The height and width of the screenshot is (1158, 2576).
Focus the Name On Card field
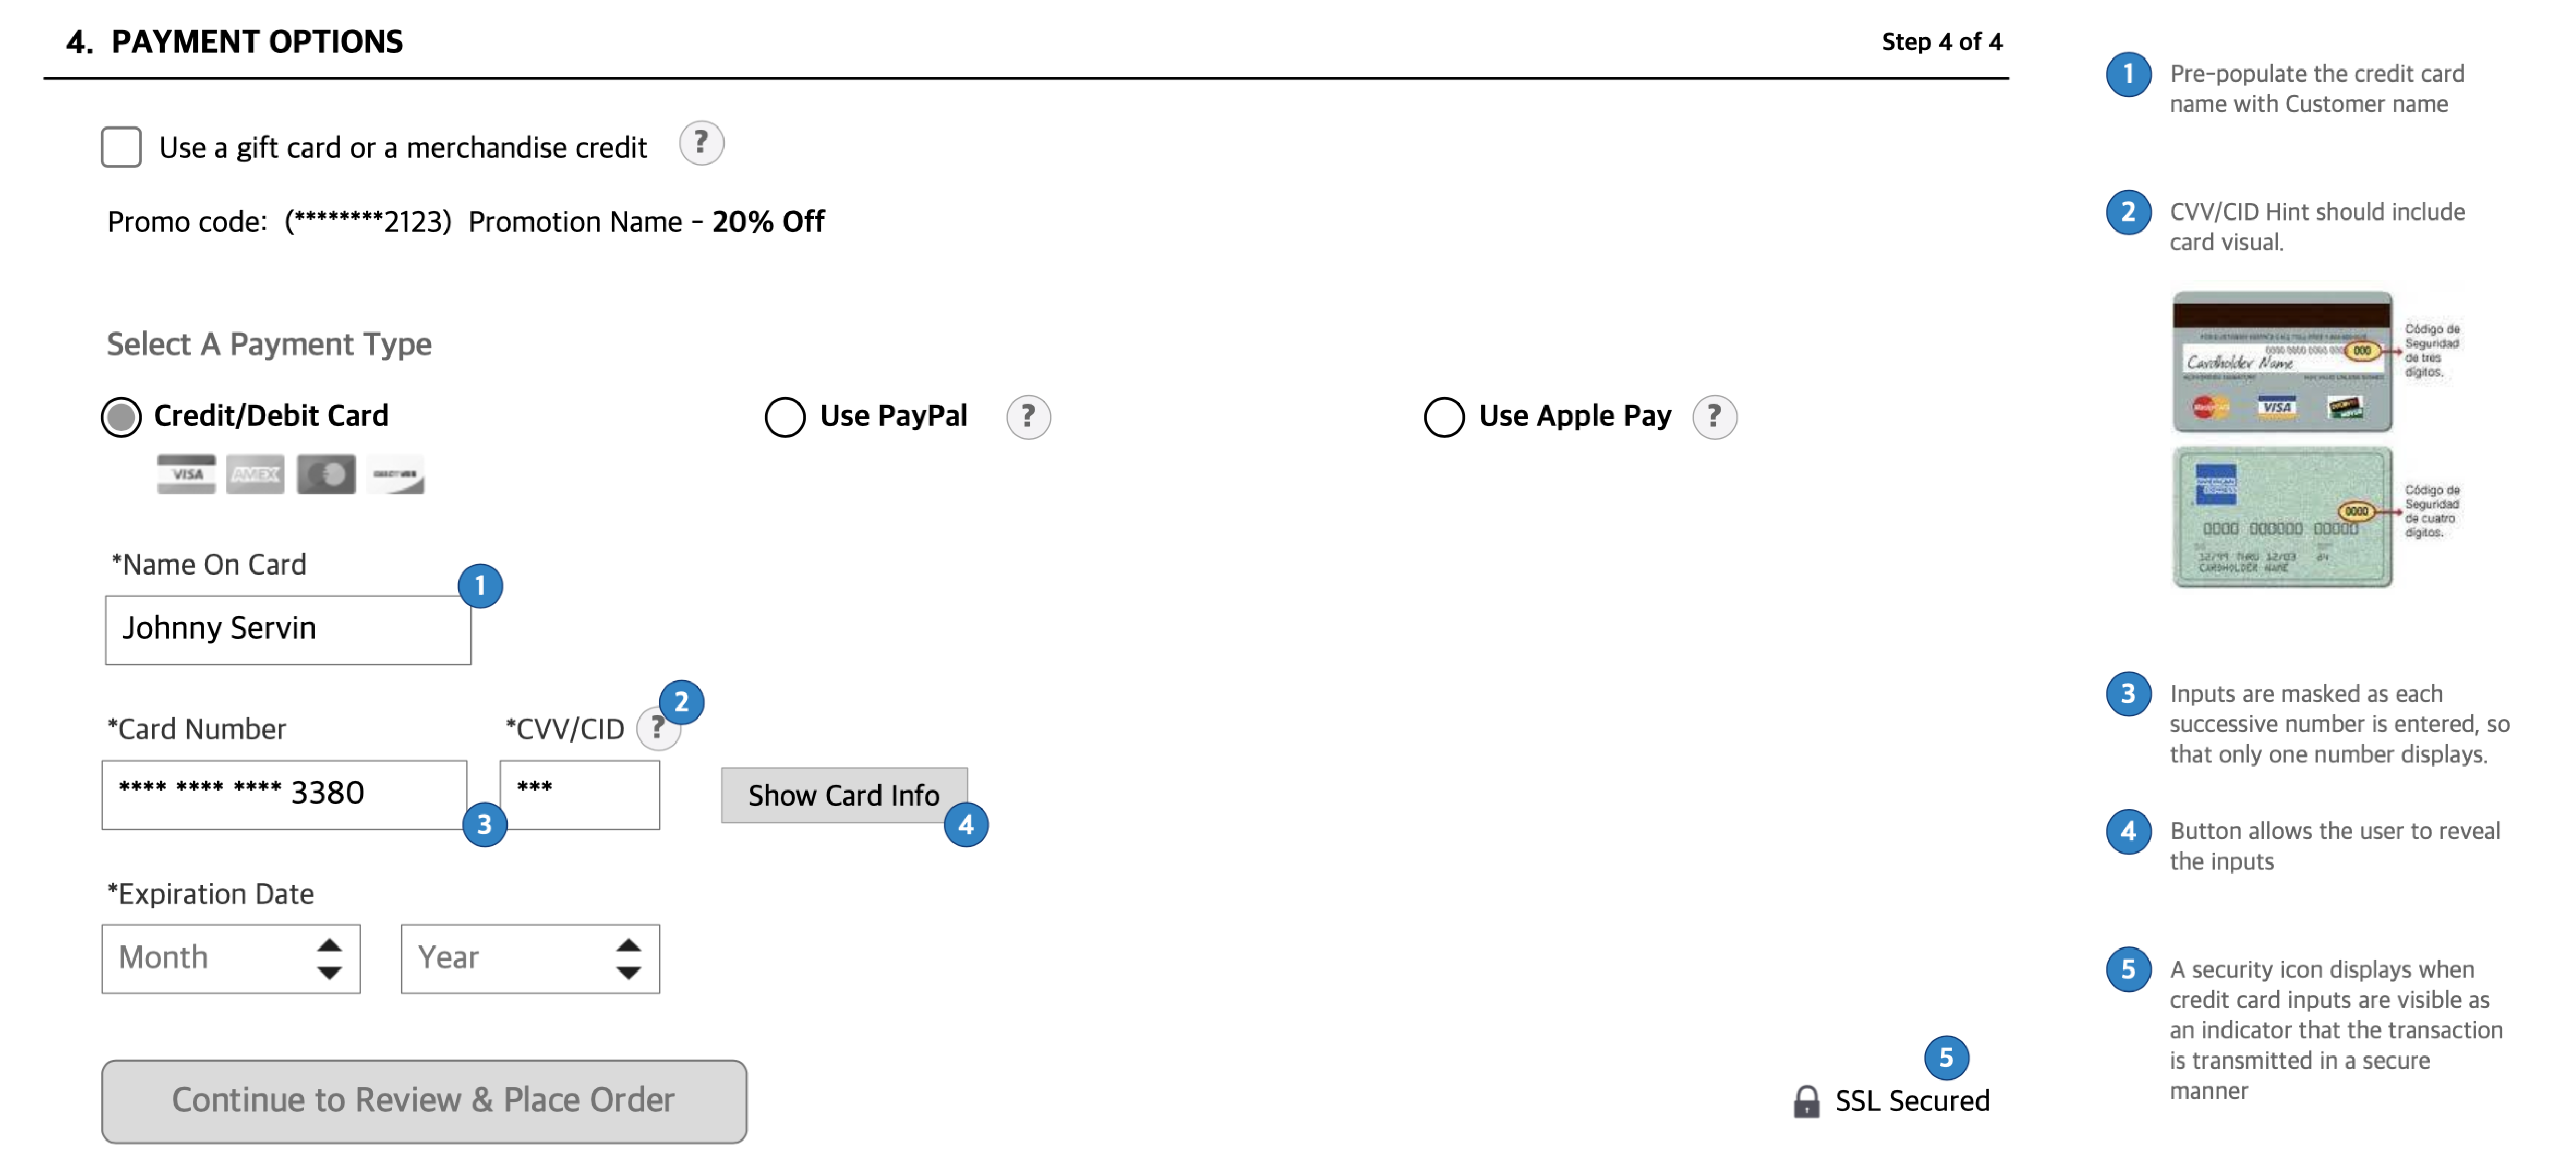(x=288, y=629)
